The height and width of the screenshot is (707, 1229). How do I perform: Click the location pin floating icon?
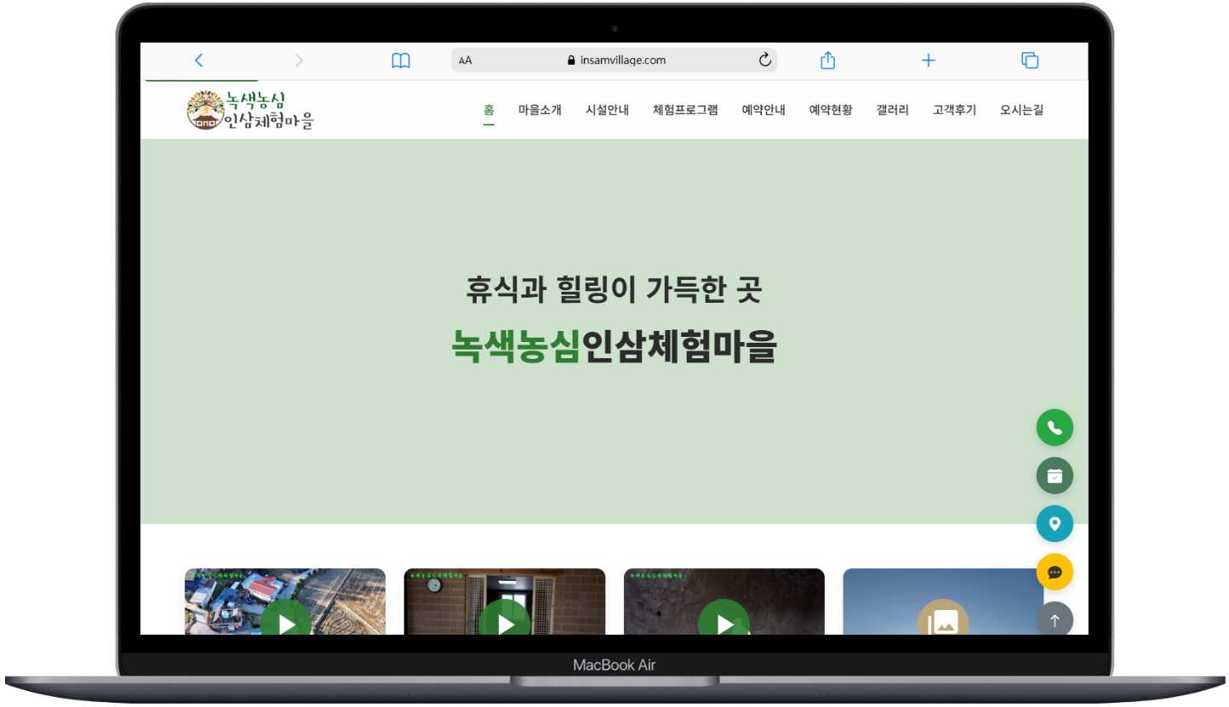pyautogui.click(x=1055, y=524)
